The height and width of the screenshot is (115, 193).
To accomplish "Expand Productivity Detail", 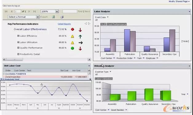I will click(18, 54).
